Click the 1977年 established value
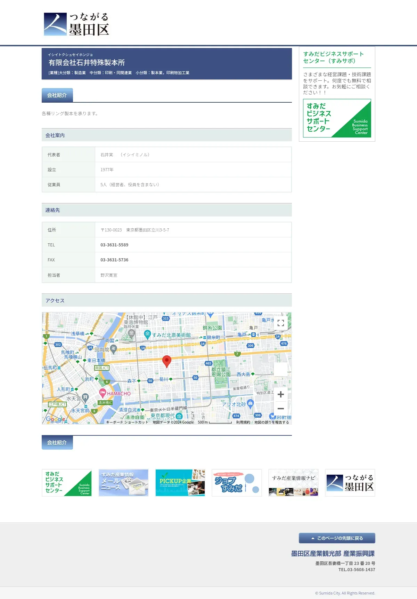Screen dimensions: 417x599 (x=107, y=170)
